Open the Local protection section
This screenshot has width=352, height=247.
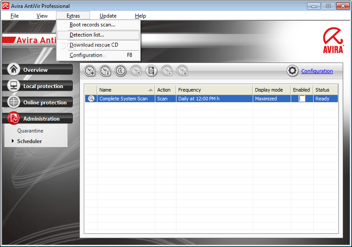(x=37, y=86)
